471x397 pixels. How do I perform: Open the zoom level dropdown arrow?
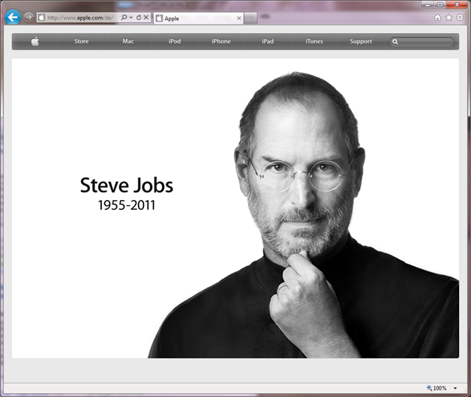coord(455,388)
